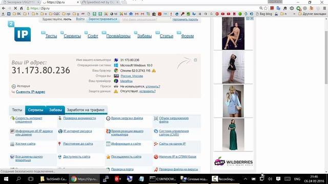Click the Россия, Москва location link
328x184 pixels.
tap(132, 76)
